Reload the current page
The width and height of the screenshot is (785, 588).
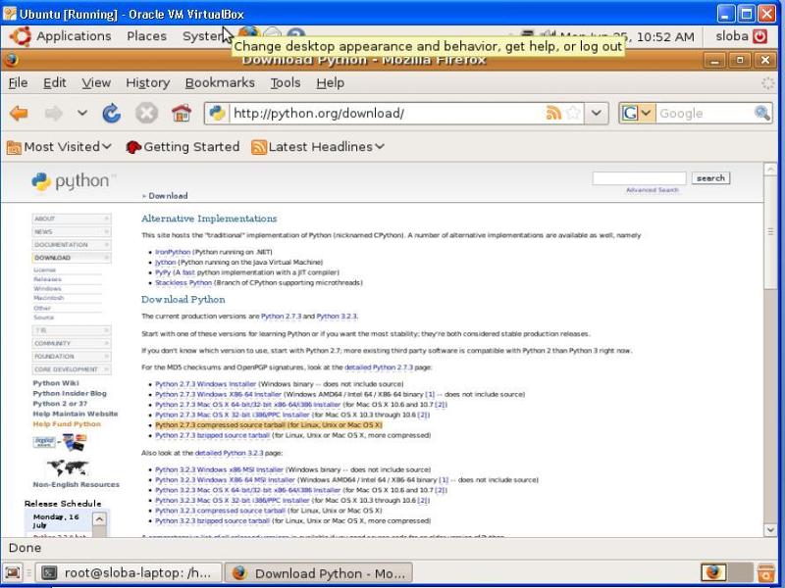pos(111,114)
